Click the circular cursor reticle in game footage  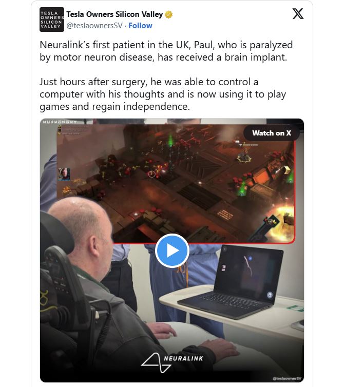click(x=151, y=174)
